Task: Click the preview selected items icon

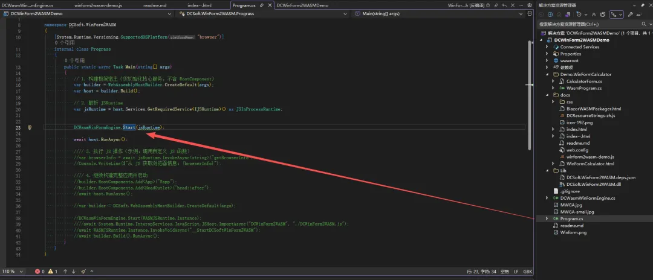Action: pyautogui.click(x=640, y=14)
